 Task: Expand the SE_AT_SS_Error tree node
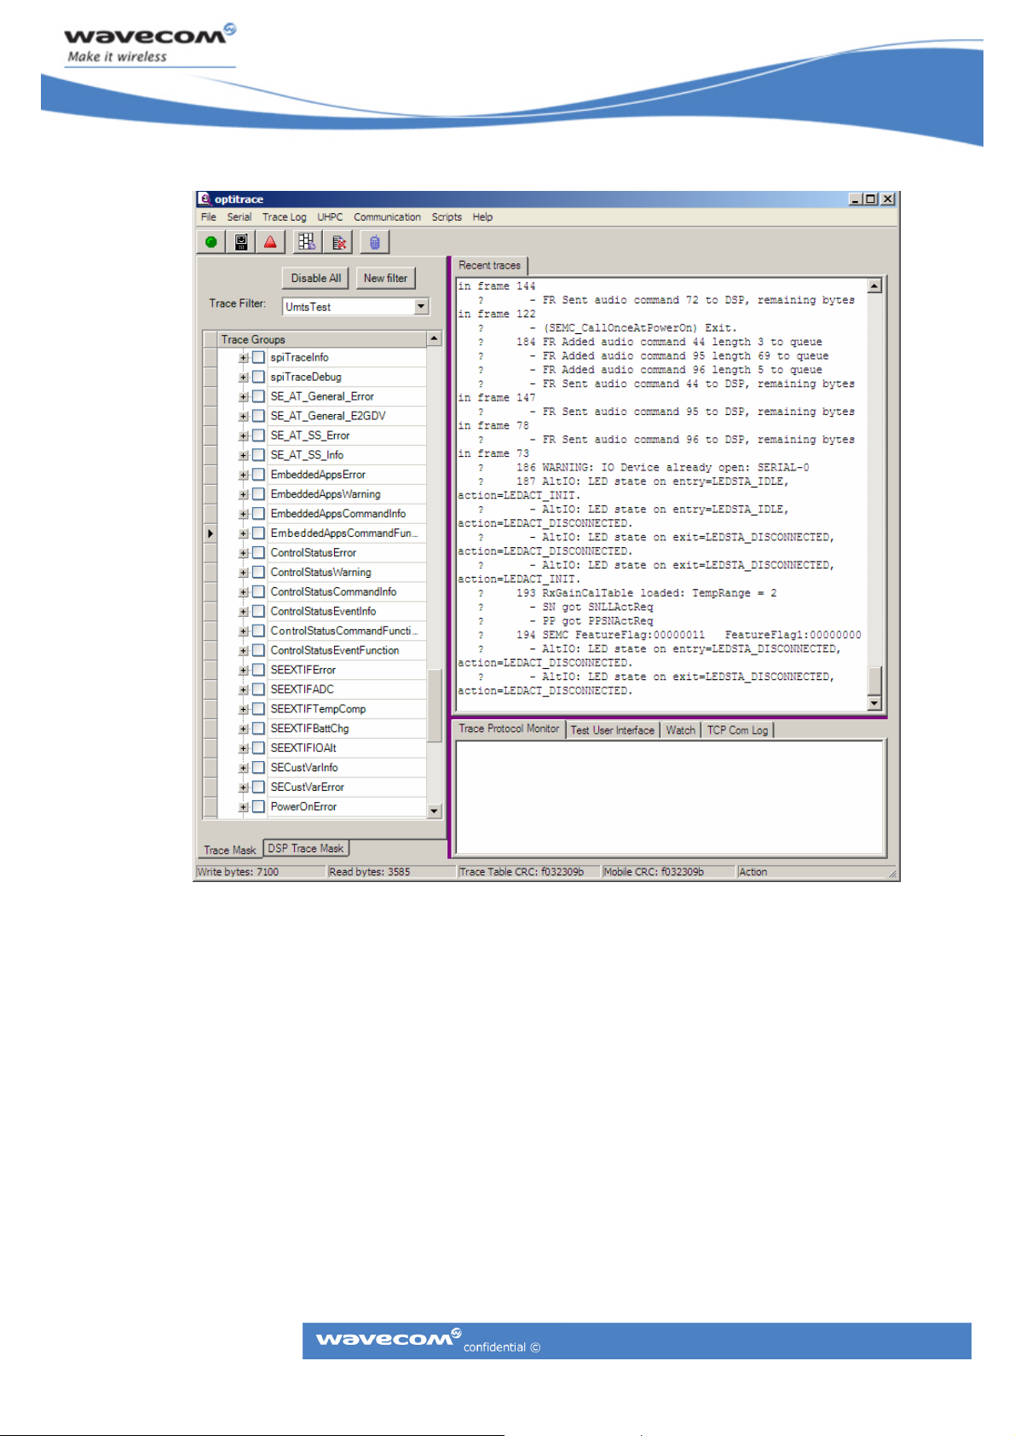pyautogui.click(x=244, y=435)
